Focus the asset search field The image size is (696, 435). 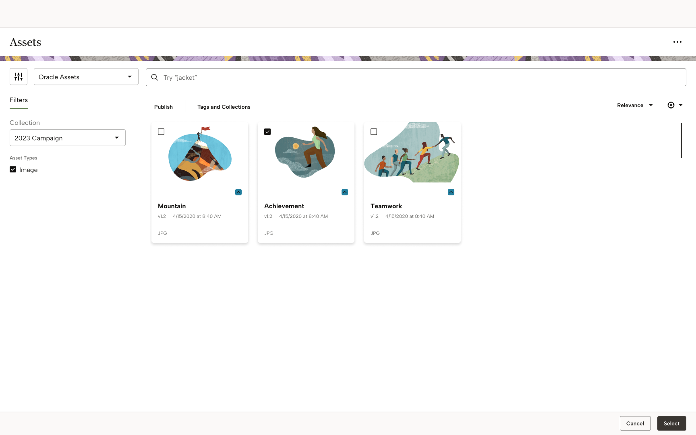416,77
